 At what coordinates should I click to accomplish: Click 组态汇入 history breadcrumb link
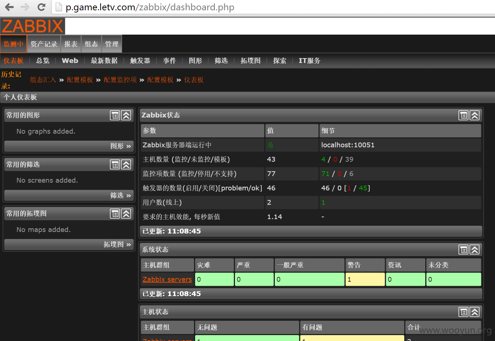[x=43, y=80]
